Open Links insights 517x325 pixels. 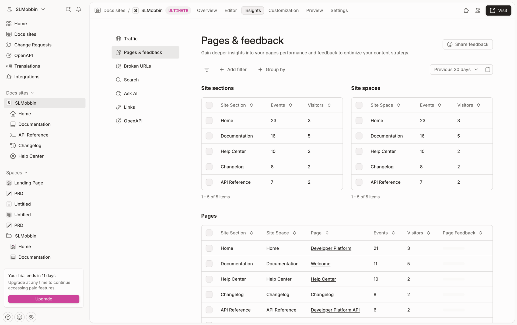145,107
